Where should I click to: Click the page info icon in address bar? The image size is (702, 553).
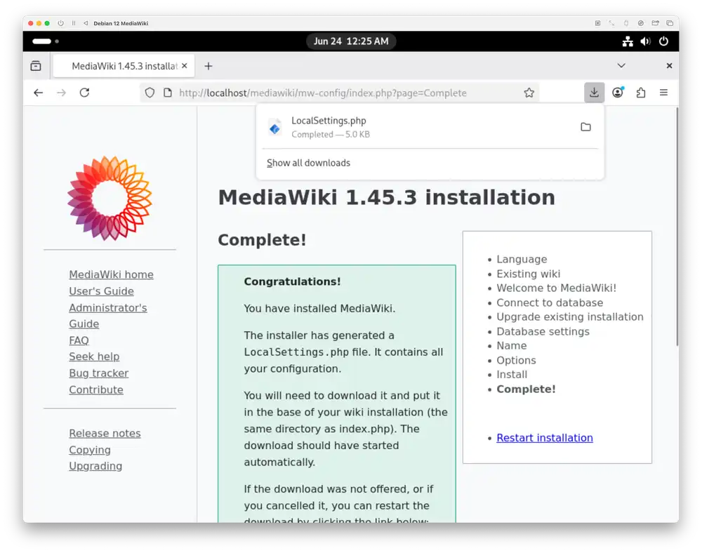pyautogui.click(x=168, y=93)
